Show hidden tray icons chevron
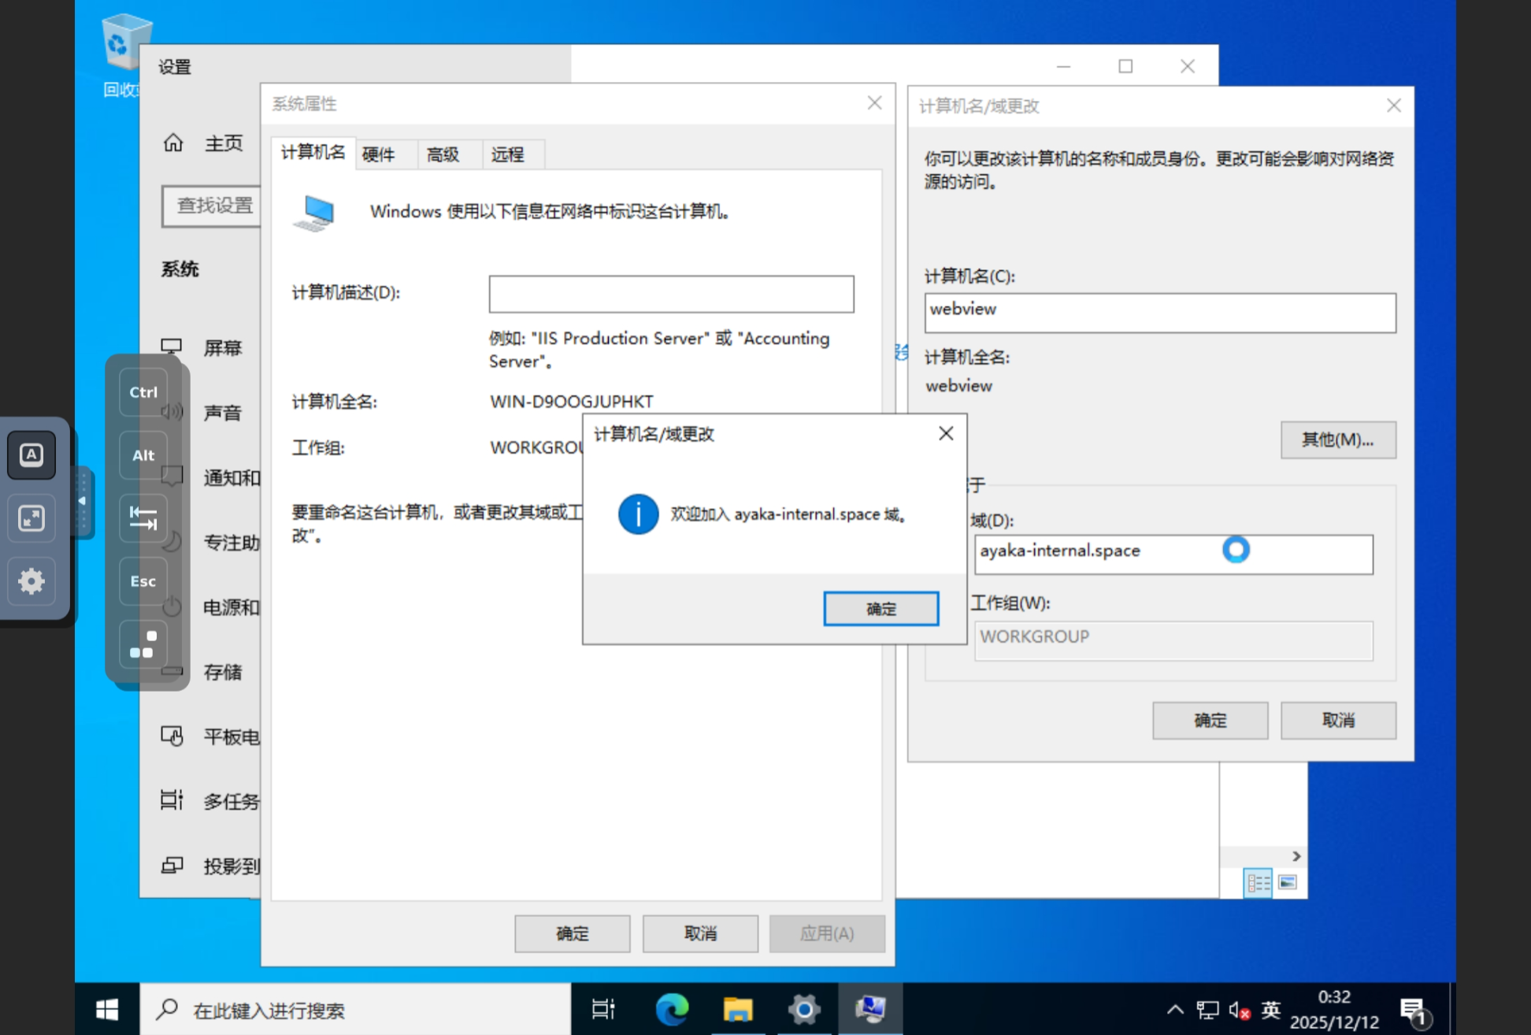This screenshot has width=1531, height=1035. point(1174,1010)
